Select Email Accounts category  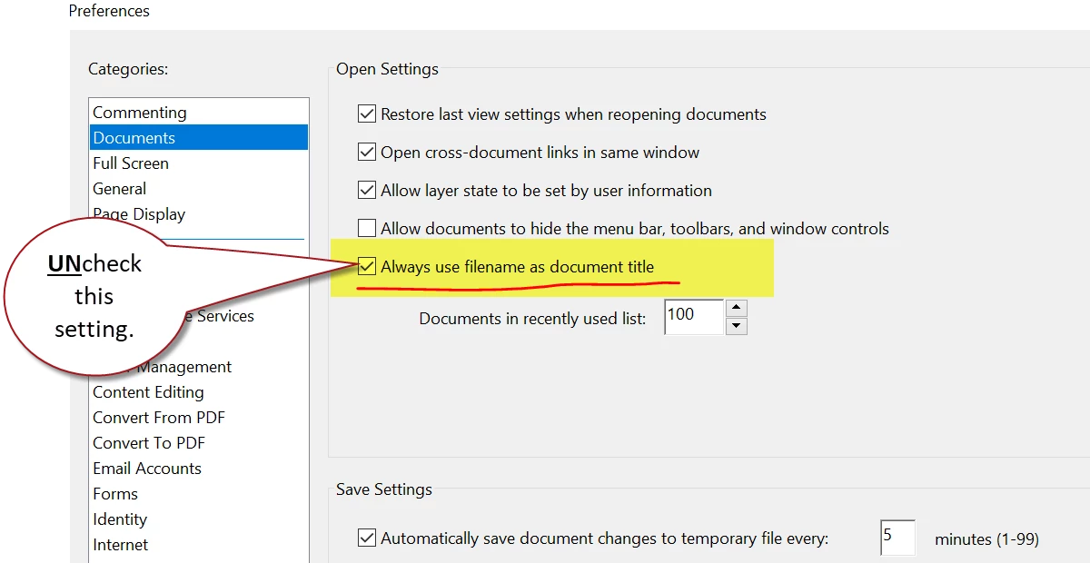(199, 469)
